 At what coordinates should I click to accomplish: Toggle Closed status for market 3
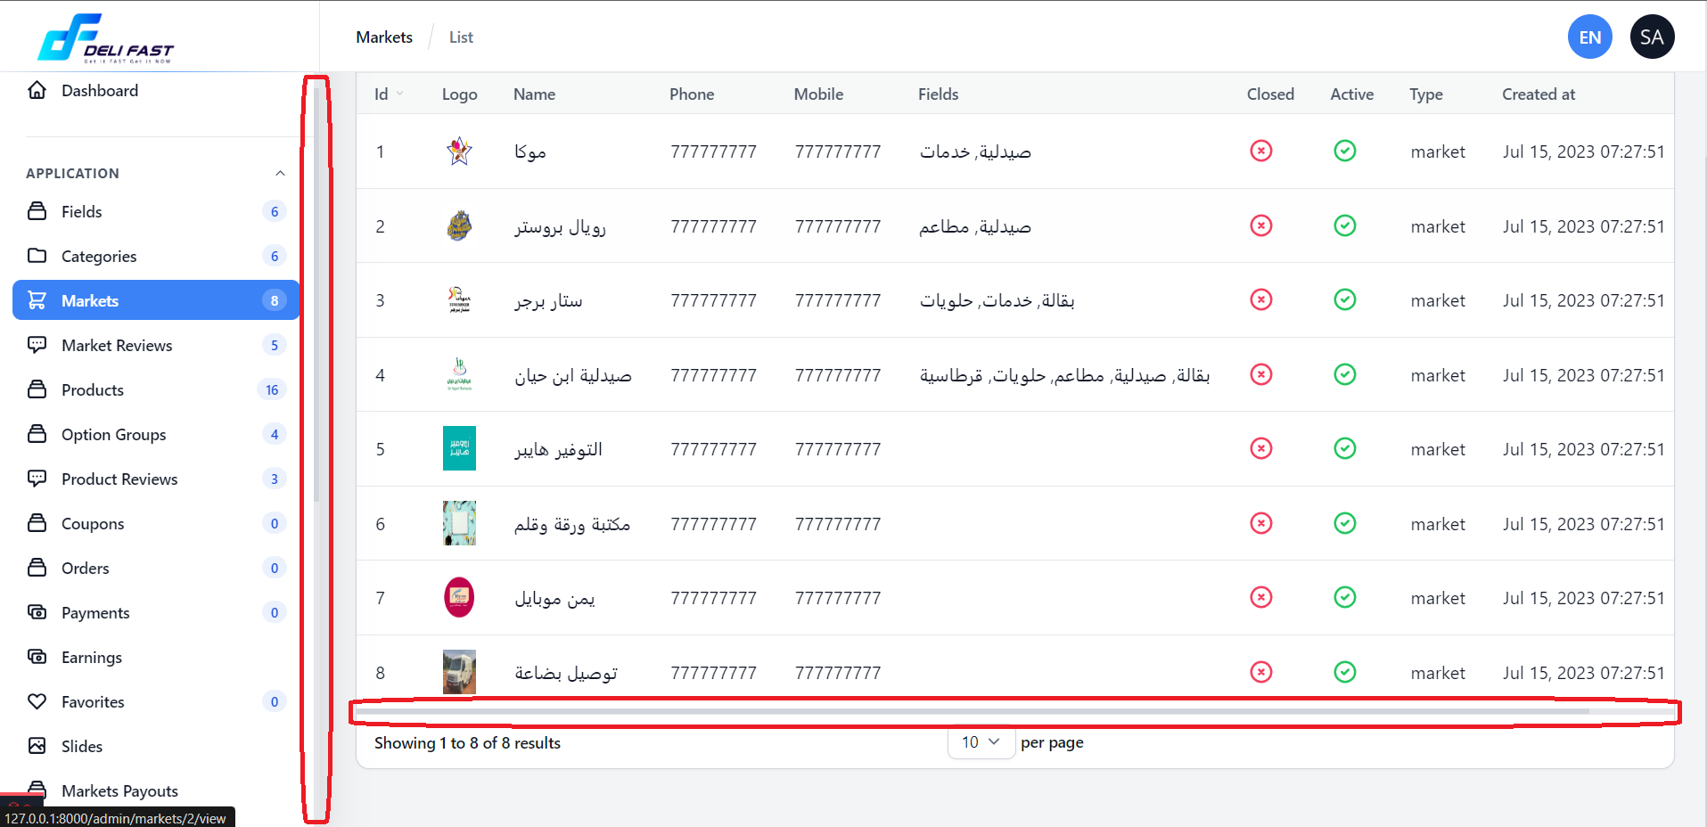pyautogui.click(x=1260, y=300)
